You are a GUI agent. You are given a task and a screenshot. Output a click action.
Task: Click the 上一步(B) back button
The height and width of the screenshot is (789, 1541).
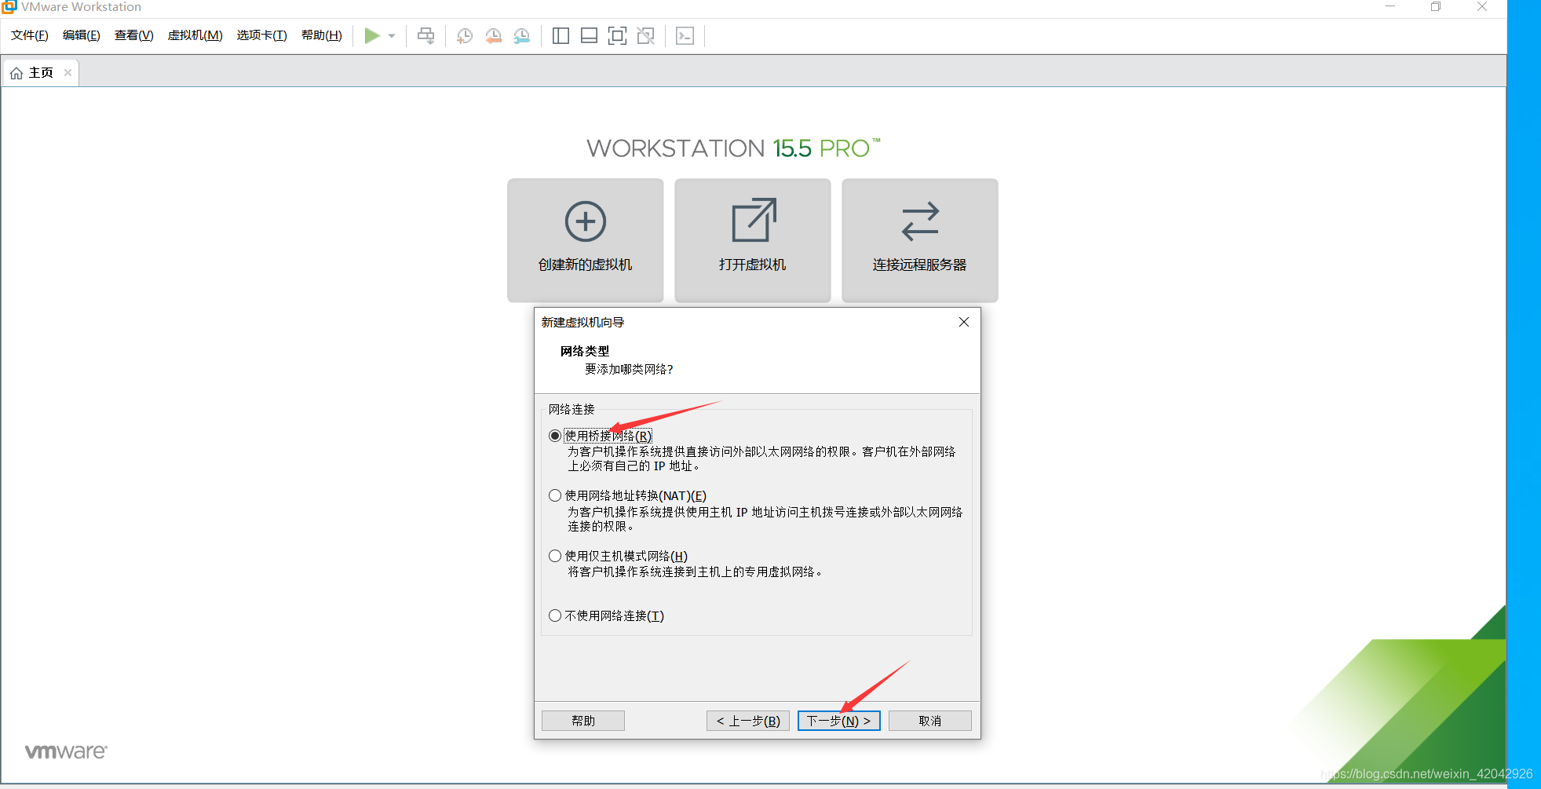click(x=748, y=721)
